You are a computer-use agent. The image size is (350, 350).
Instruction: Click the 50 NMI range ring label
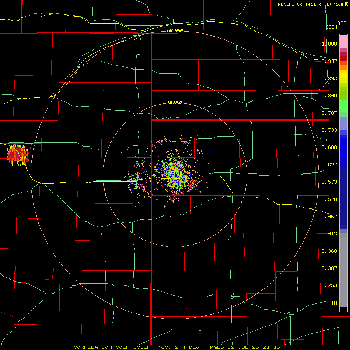click(x=175, y=103)
